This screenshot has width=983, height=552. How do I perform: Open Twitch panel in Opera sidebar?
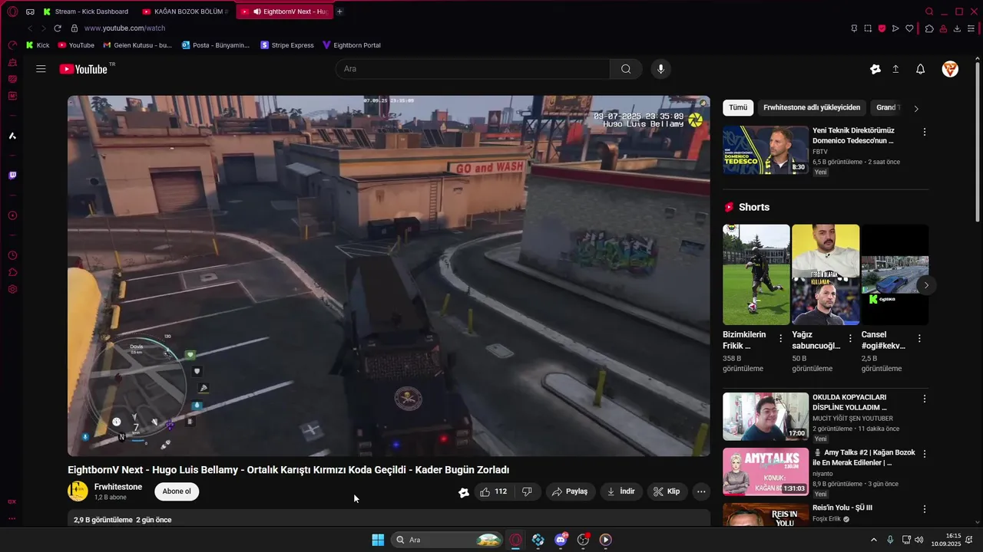coord(12,176)
